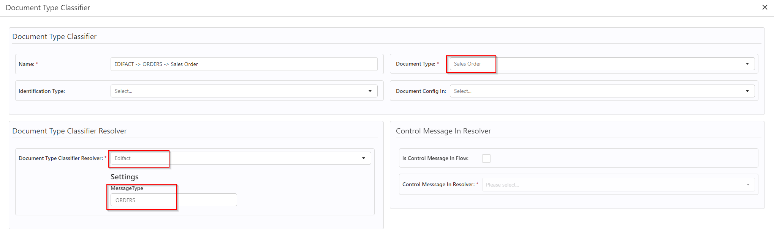
Task: Click the Document Type Classifier Resolver section heading
Action: pos(69,131)
